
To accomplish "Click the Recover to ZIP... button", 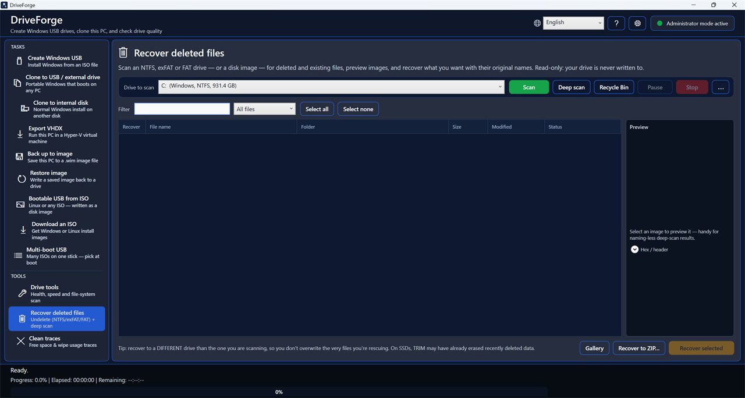I will [639, 348].
